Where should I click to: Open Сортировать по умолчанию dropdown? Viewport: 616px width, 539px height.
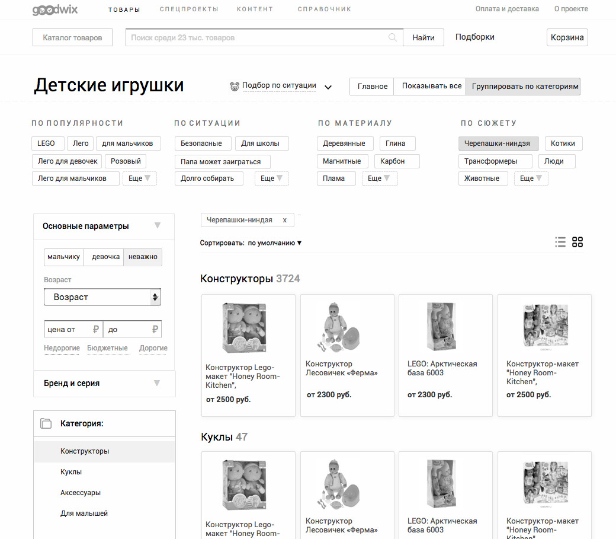(275, 243)
